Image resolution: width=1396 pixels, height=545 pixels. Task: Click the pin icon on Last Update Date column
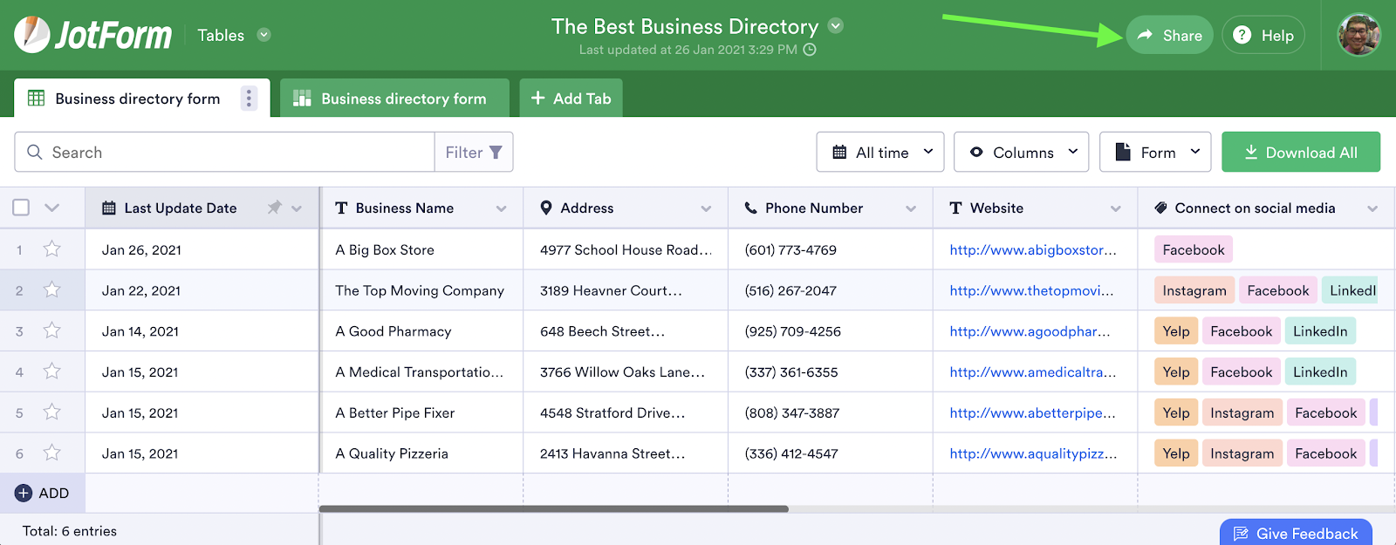pyautogui.click(x=274, y=208)
